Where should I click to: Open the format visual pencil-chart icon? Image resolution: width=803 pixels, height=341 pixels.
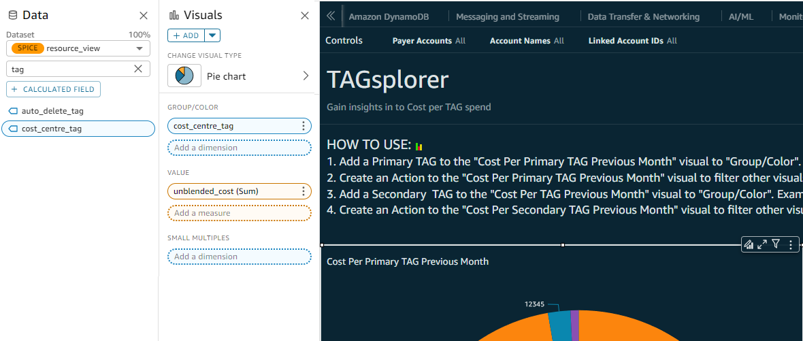[x=749, y=244]
